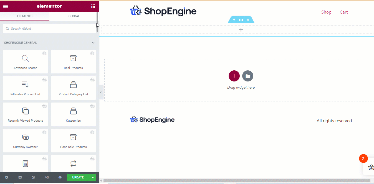Viewport: 374px width, 184px height.
Task: Select the Product Category List widget
Action: point(73,88)
